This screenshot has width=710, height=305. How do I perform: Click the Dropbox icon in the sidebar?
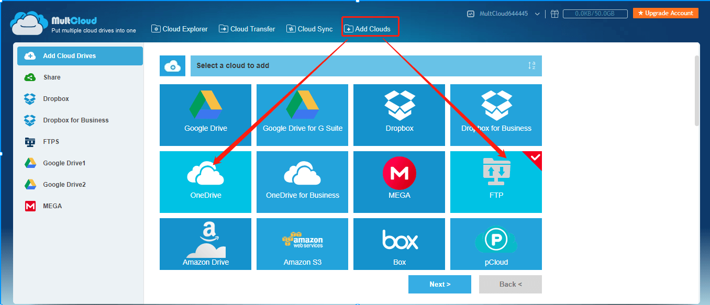(31, 98)
